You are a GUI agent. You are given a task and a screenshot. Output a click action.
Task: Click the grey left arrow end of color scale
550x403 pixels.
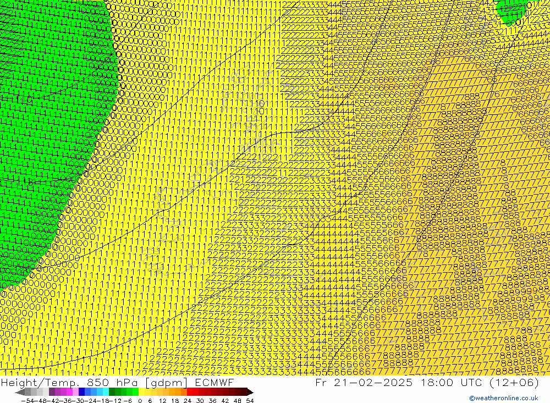[x=20, y=393]
